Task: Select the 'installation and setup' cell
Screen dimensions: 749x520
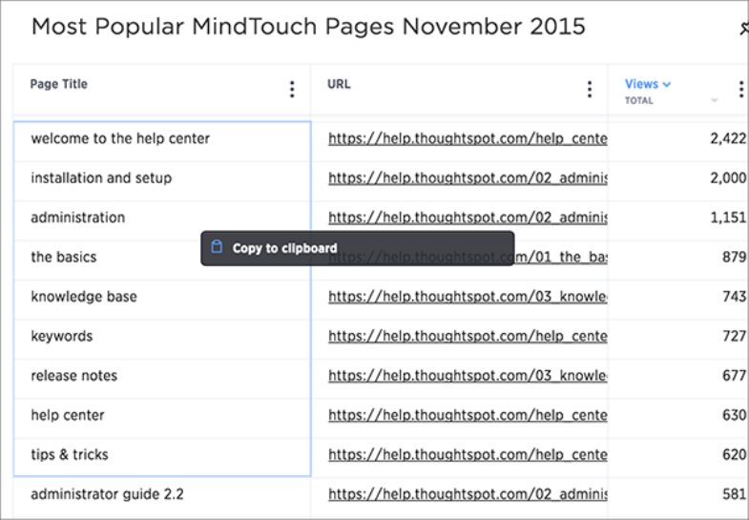Action: point(162,181)
